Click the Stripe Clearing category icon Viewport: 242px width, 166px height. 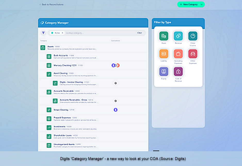click(x=49, y=110)
